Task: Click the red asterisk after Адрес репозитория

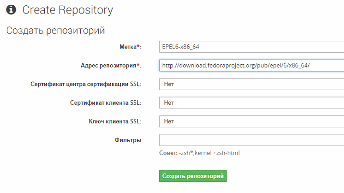Action: pyautogui.click(x=138, y=65)
